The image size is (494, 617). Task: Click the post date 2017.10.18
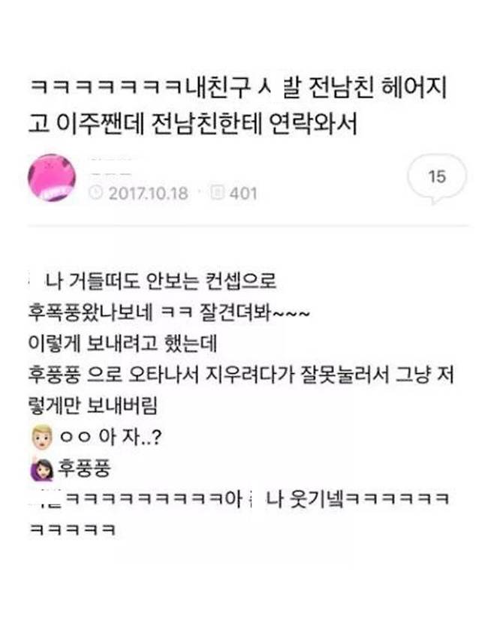149,193
